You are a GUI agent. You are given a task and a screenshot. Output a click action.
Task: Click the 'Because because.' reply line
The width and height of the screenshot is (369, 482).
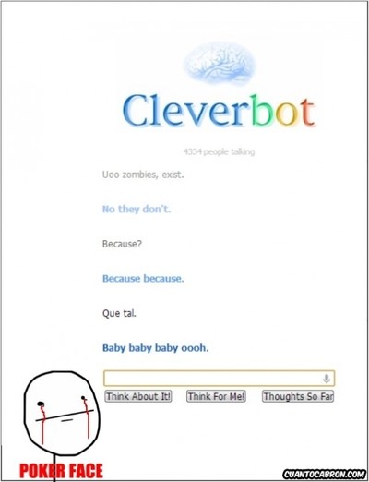point(143,279)
